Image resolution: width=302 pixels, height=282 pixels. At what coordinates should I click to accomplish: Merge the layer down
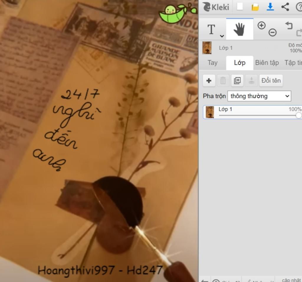(x=251, y=81)
